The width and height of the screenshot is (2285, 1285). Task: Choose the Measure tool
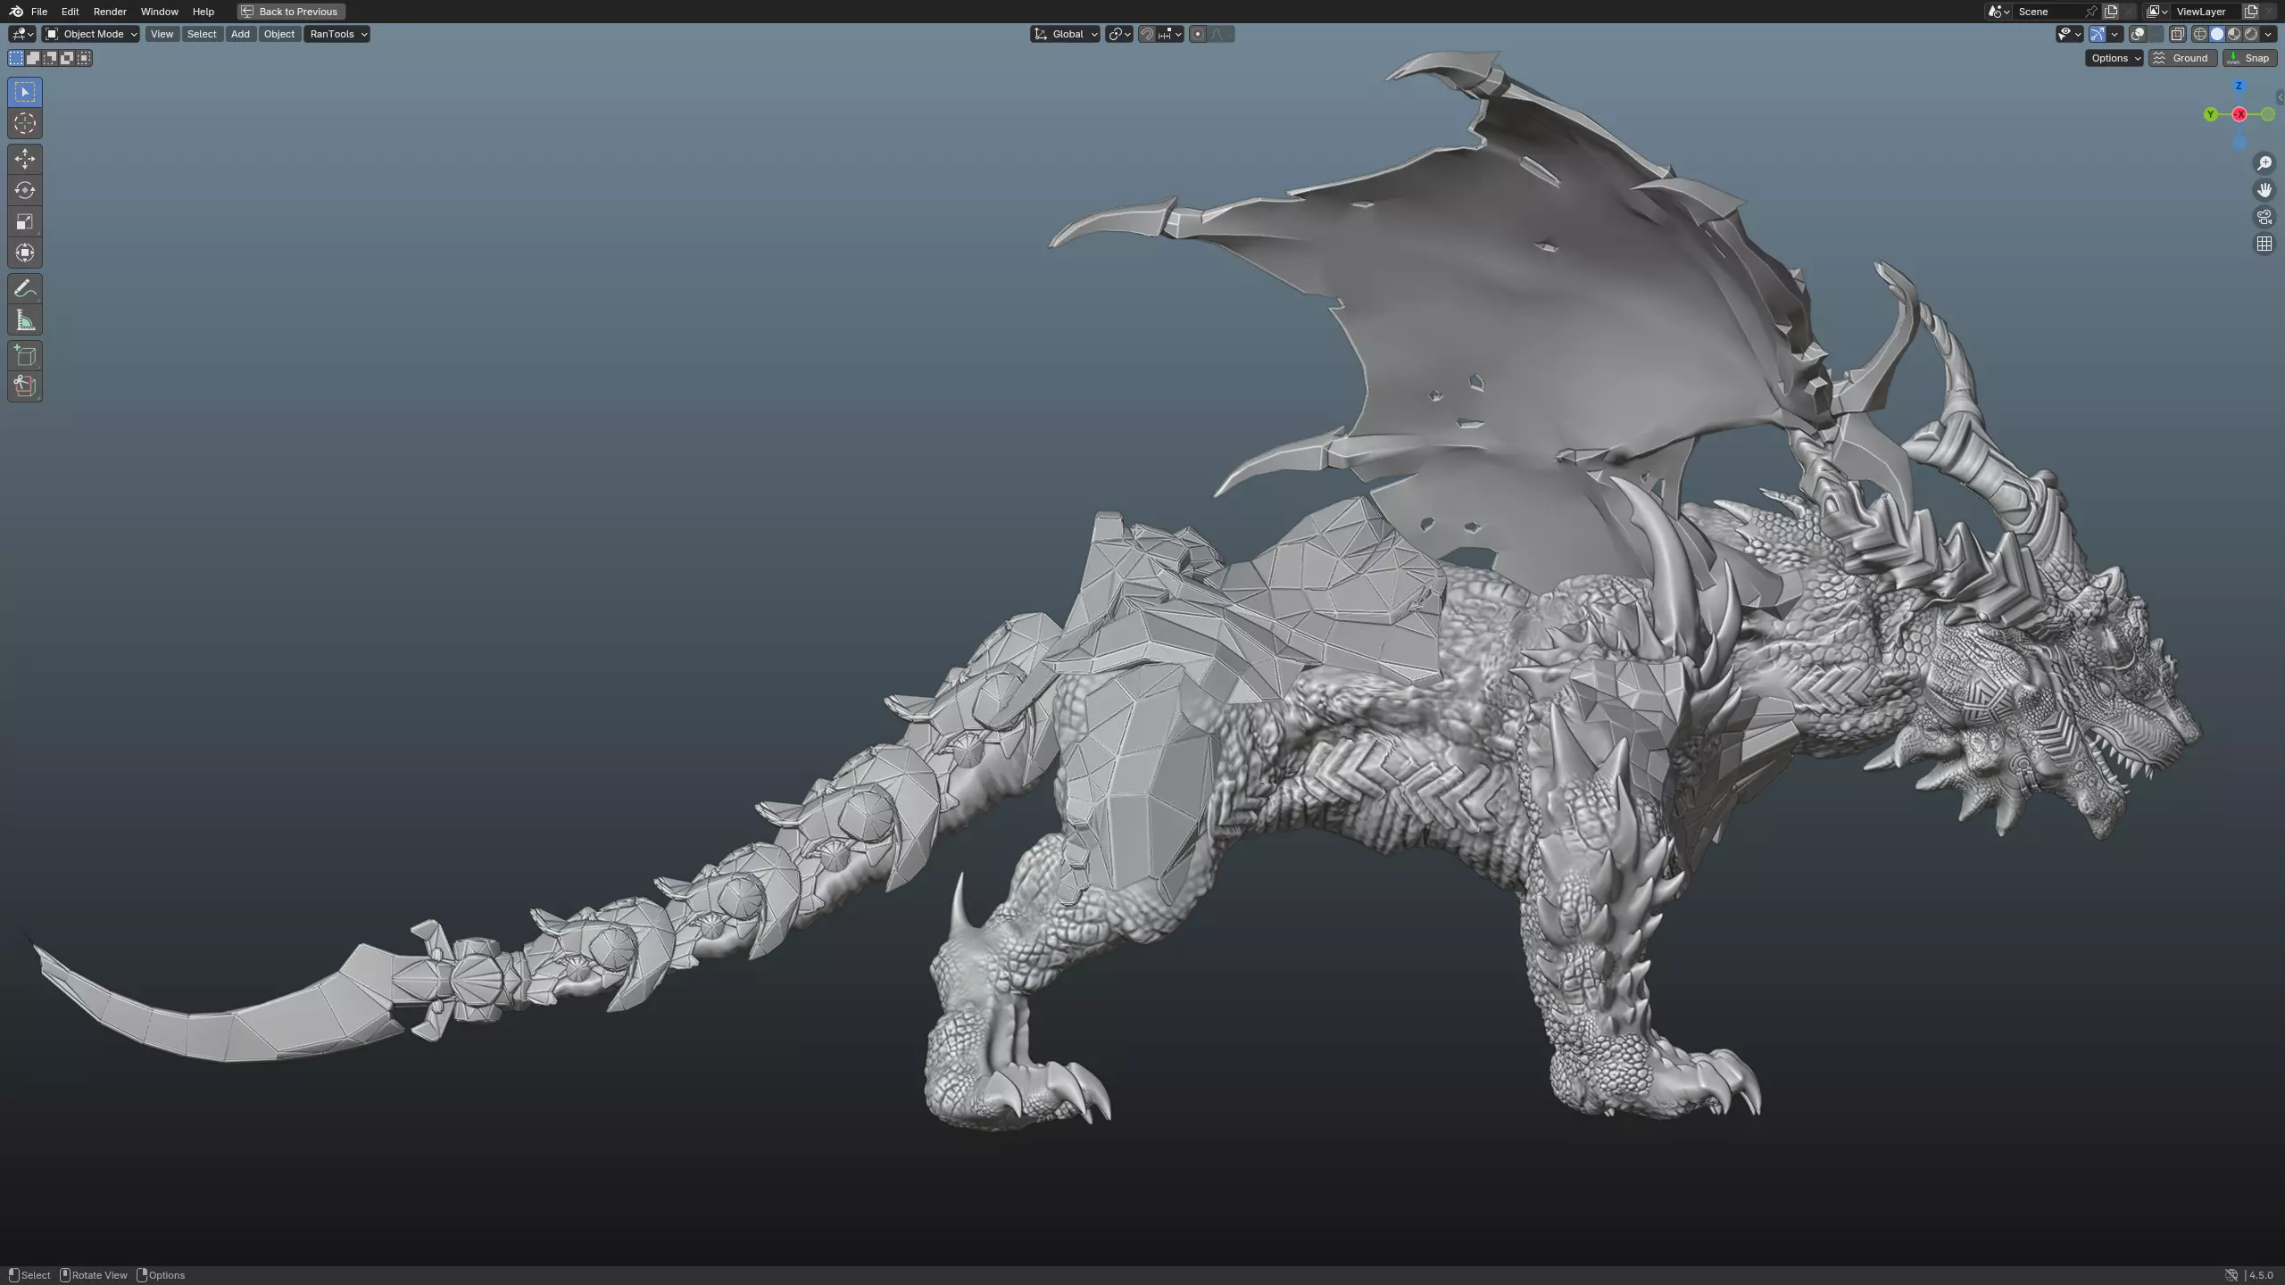(x=25, y=319)
